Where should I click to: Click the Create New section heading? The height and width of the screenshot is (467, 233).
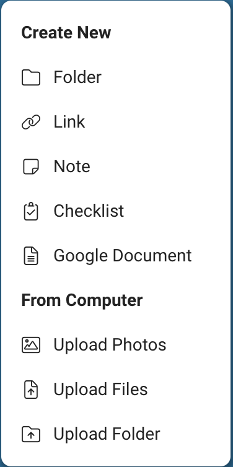tap(66, 33)
